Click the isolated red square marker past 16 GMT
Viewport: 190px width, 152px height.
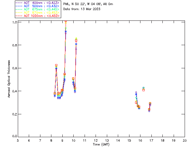click(143, 90)
